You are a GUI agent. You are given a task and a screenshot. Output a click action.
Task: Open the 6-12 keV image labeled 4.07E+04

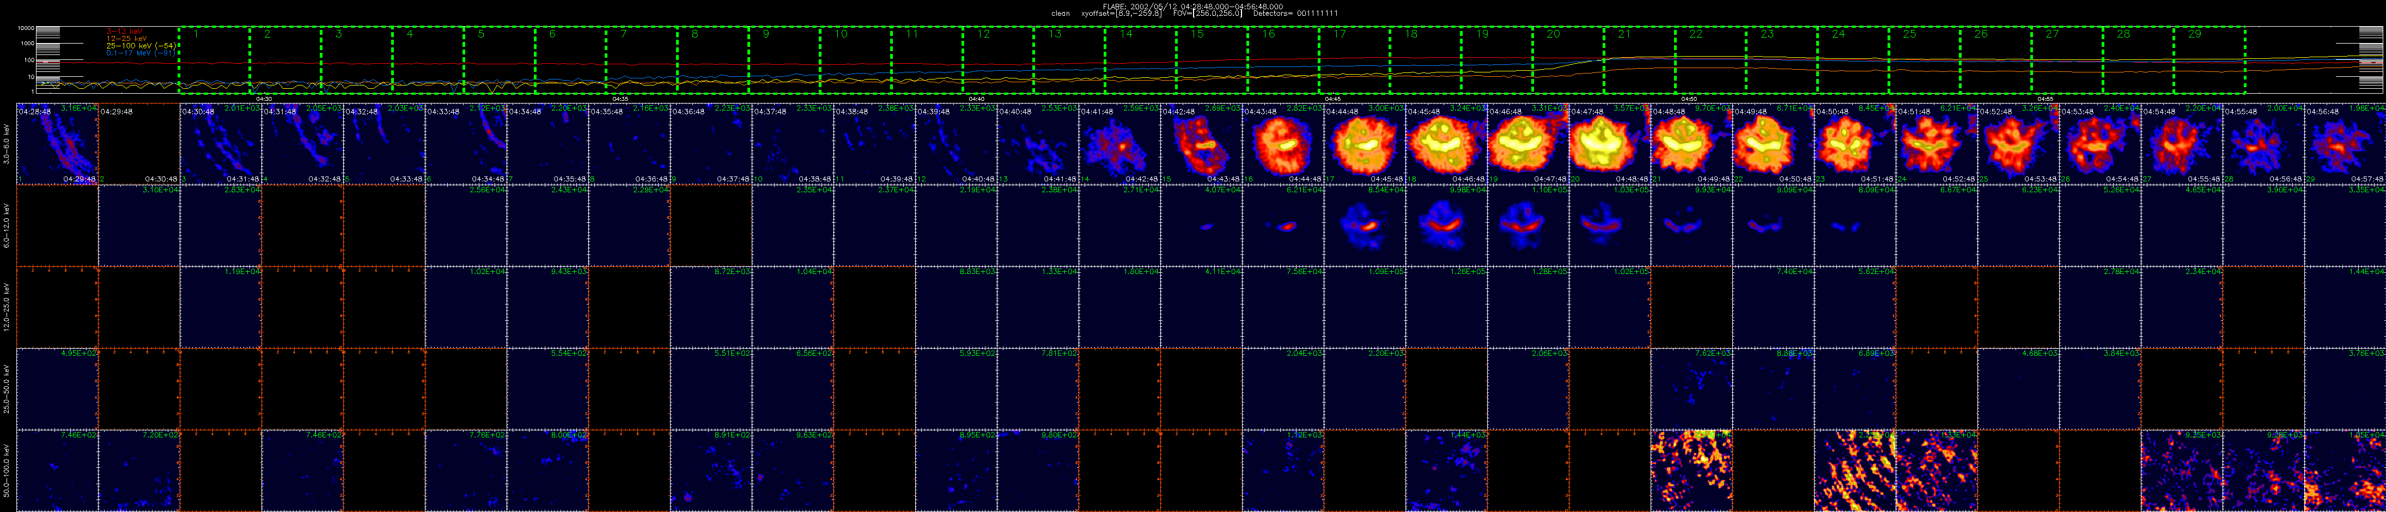pos(1201,225)
